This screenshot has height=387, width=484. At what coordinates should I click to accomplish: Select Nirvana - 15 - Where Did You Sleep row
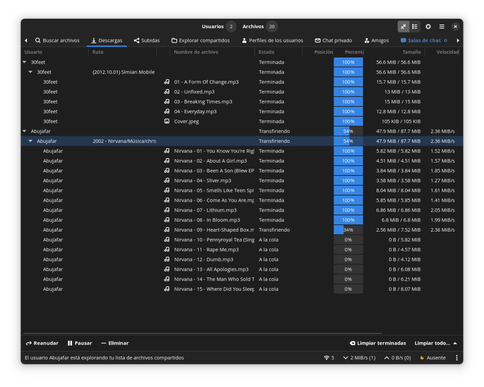(x=242, y=289)
